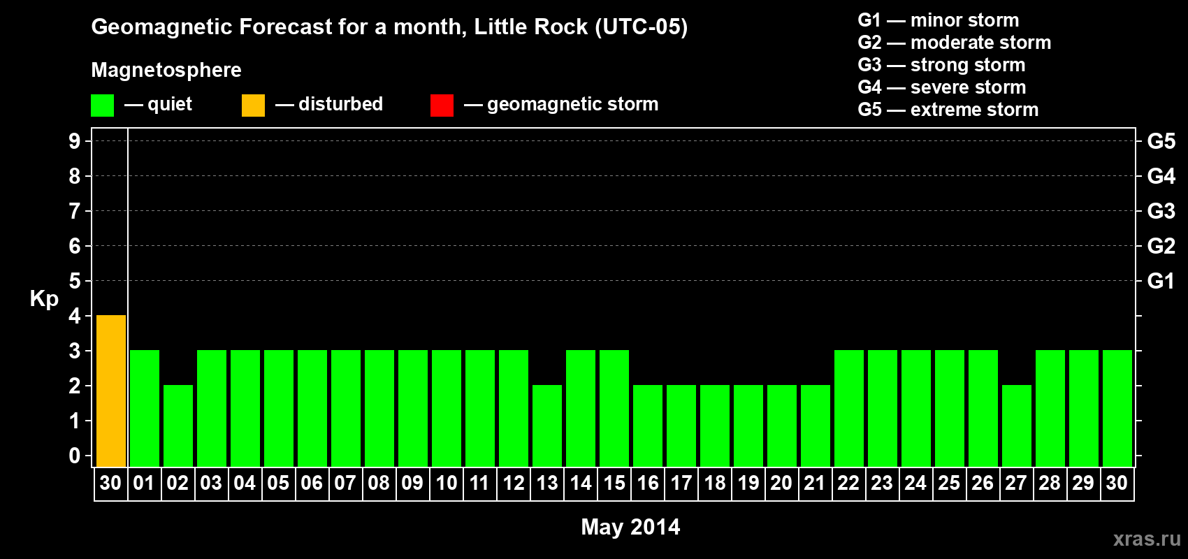Click the Kp value 5 on left axis
The image size is (1188, 559).
pos(75,281)
